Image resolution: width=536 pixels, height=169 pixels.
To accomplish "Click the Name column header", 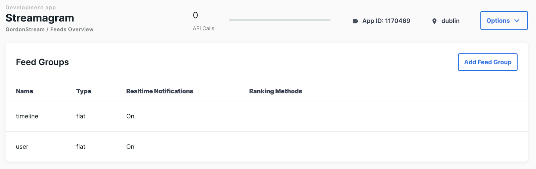I will pos(24,91).
